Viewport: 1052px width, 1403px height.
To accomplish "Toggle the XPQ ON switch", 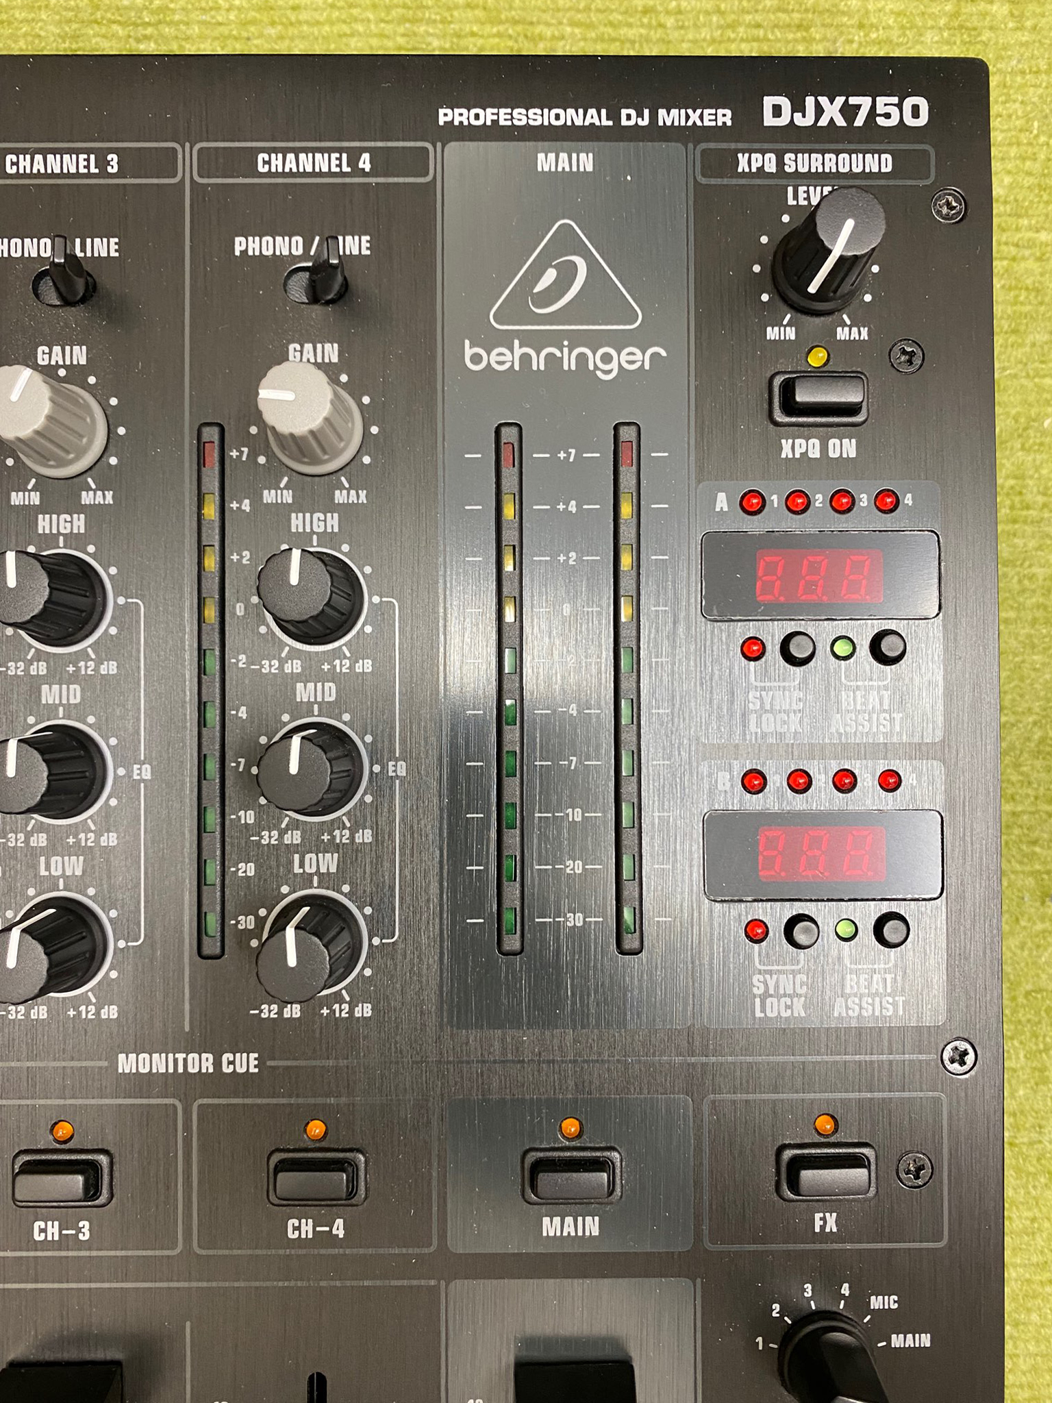I will [819, 398].
